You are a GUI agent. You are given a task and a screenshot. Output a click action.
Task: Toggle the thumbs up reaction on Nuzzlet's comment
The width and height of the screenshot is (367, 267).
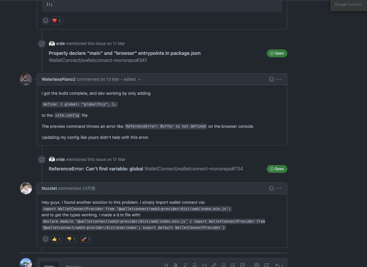57,239
